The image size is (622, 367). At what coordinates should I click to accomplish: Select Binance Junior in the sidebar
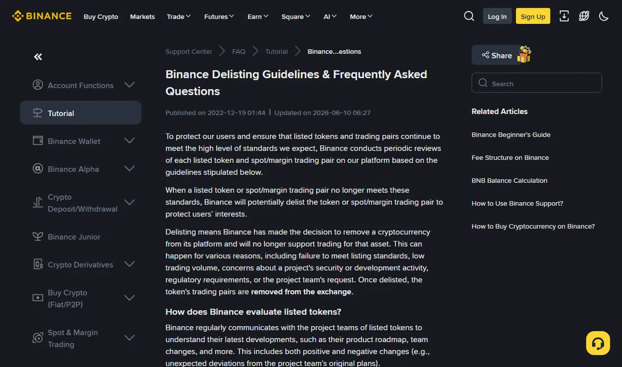[x=80, y=237]
